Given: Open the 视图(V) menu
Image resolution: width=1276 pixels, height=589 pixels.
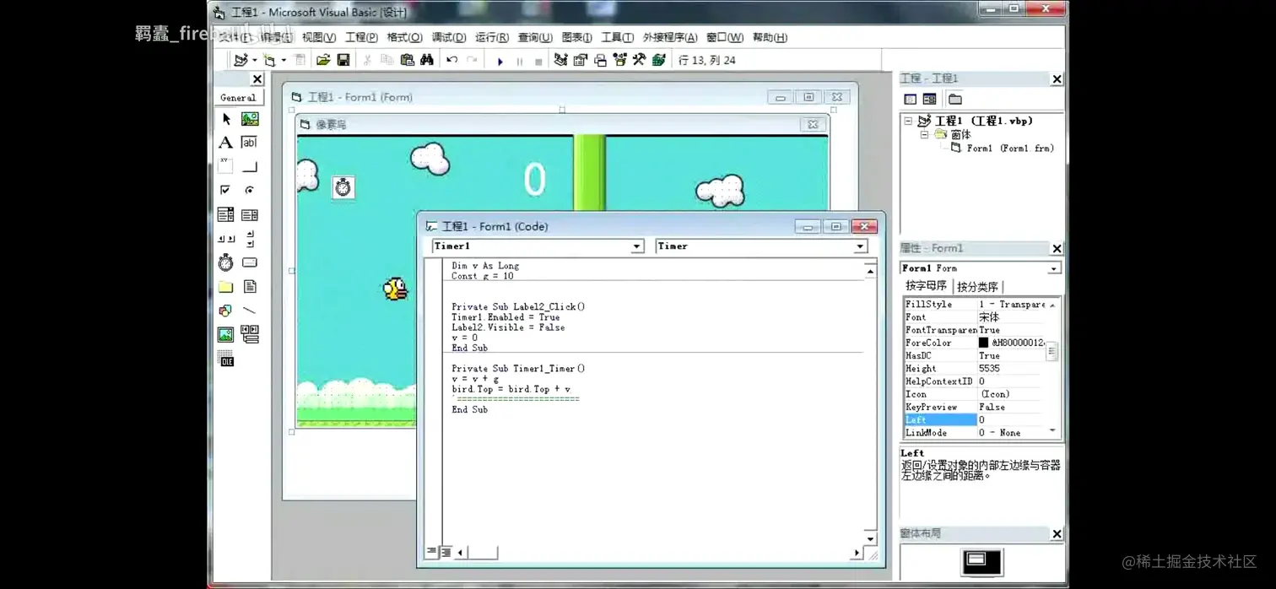Looking at the screenshot, I should pyautogui.click(x=319, y=37).
